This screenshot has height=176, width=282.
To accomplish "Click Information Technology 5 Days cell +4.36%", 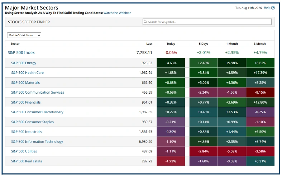I will pos(204,142).
